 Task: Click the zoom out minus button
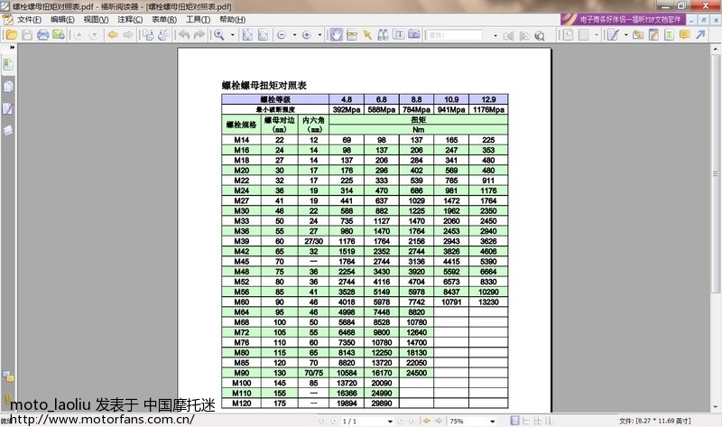[x=282, y=35]
